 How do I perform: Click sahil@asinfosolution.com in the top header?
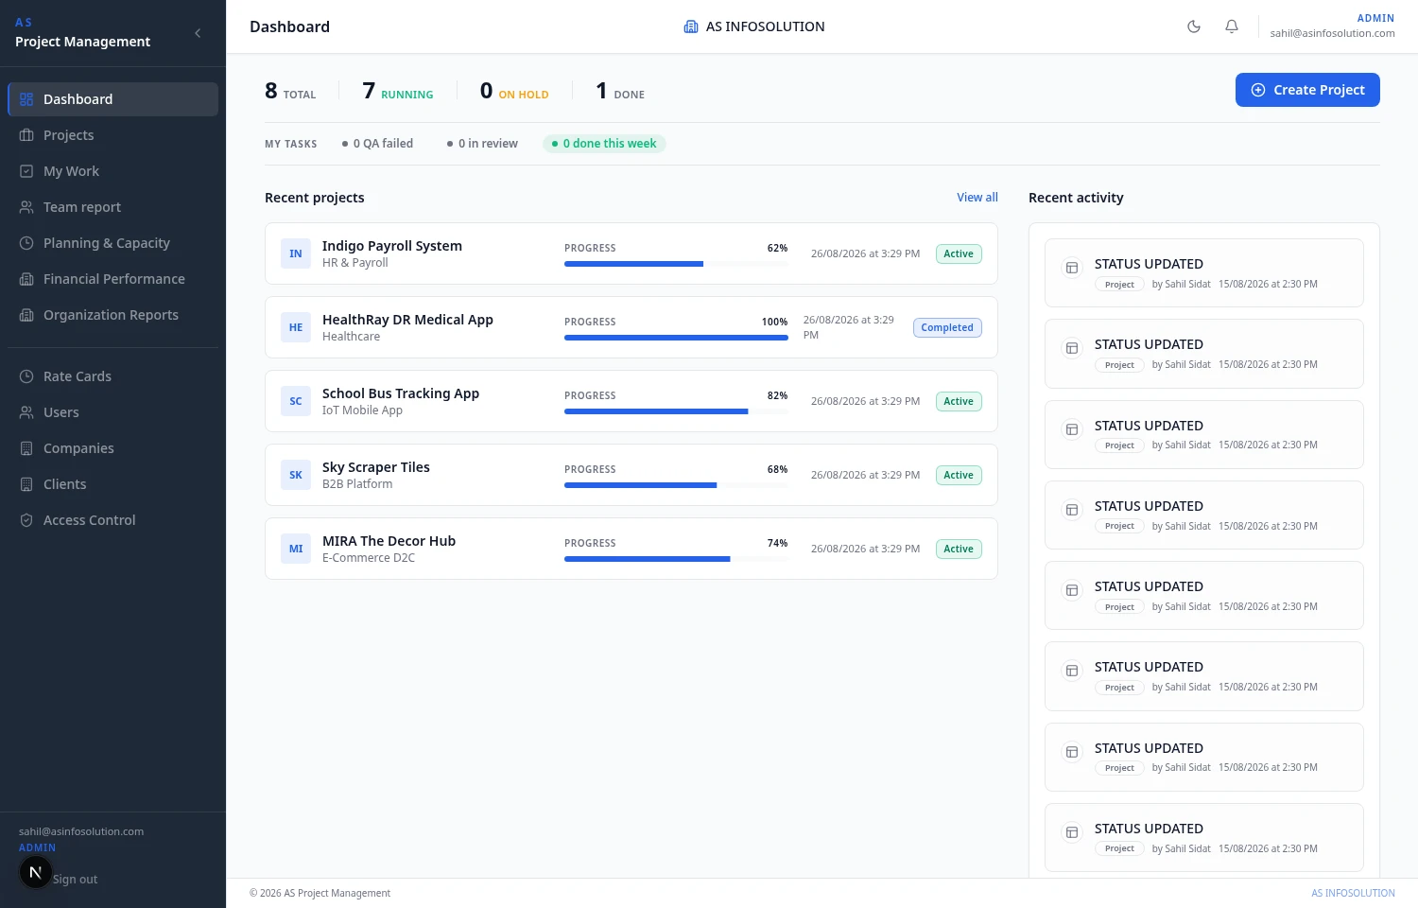[1332, 33]
